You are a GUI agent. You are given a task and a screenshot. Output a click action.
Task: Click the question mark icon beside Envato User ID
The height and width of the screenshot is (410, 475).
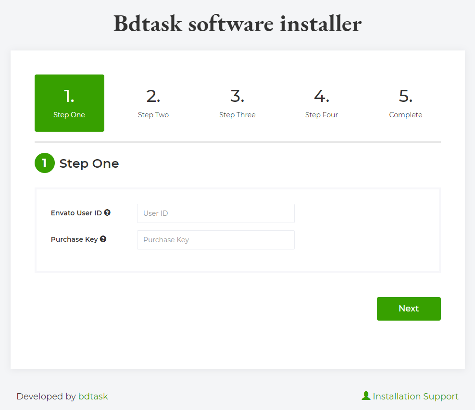pyautogui.click(x=107, y=212)
